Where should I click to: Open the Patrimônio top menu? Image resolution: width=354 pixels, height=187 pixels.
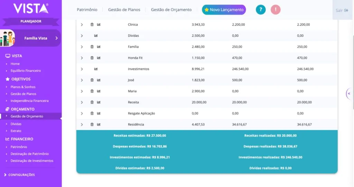(87, 10)
